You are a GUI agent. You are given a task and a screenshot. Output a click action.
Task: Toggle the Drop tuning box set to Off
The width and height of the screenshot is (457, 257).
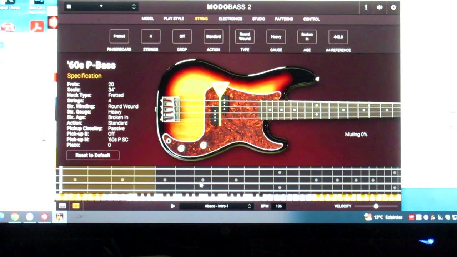(182, 36)
